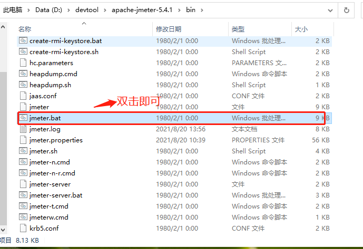The height and width of the screenshot is (249, 363).
Task: Click the jmeter-n.cmd file icon
Action: 23,162
